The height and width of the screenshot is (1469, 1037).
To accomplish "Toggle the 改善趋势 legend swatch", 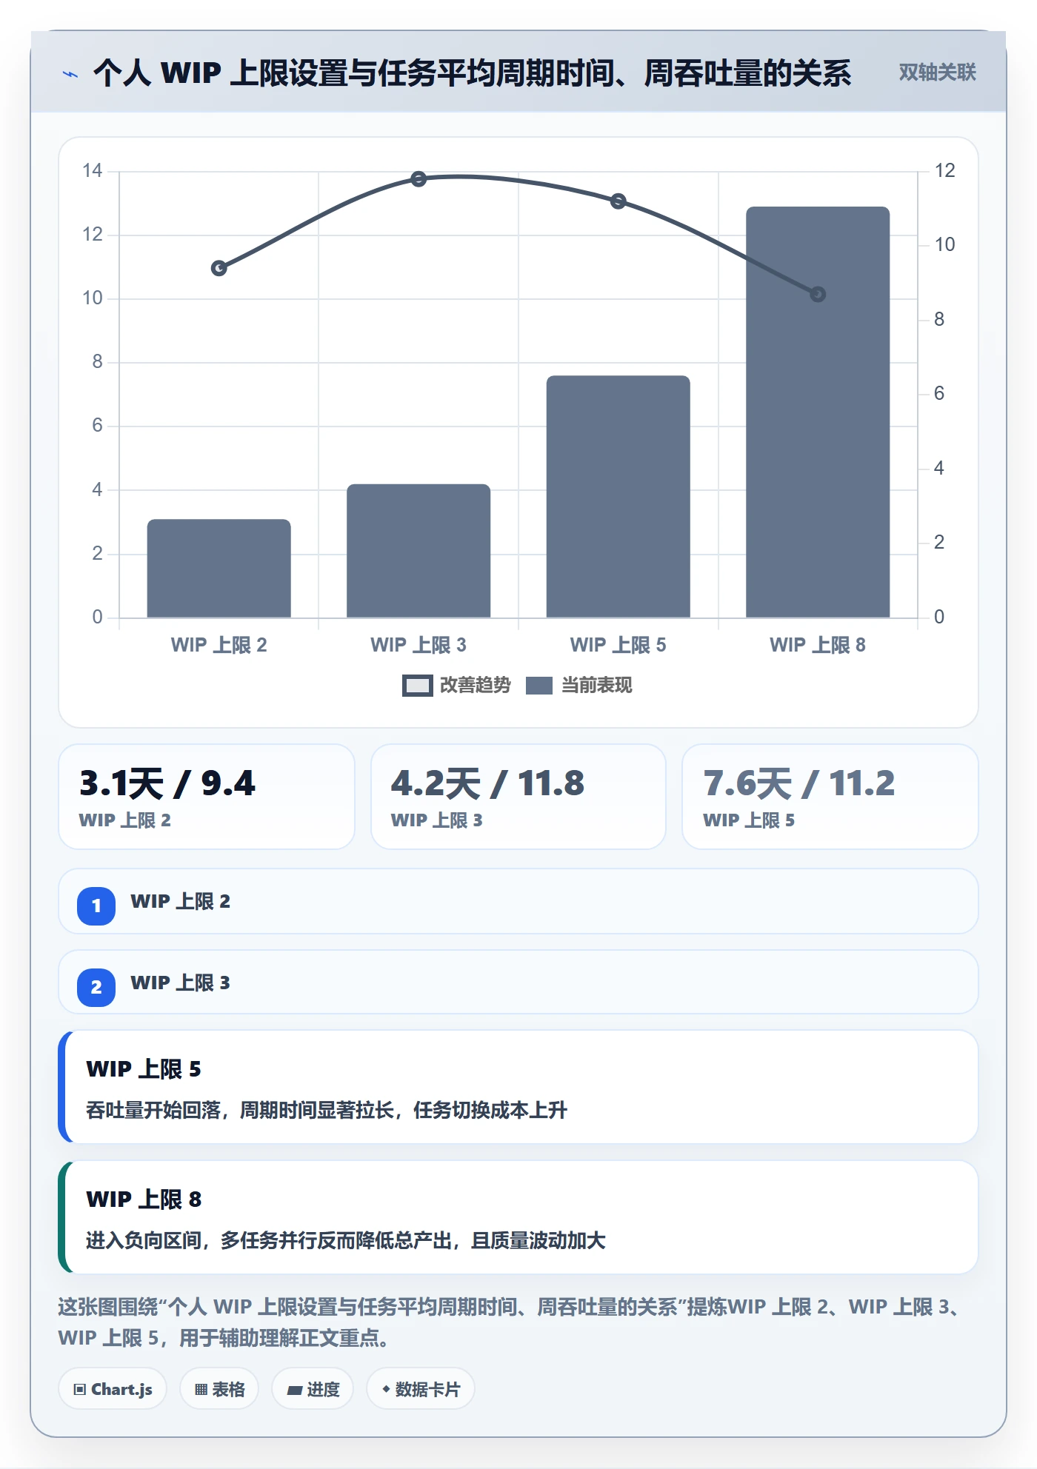I will [x=418, y=686].
